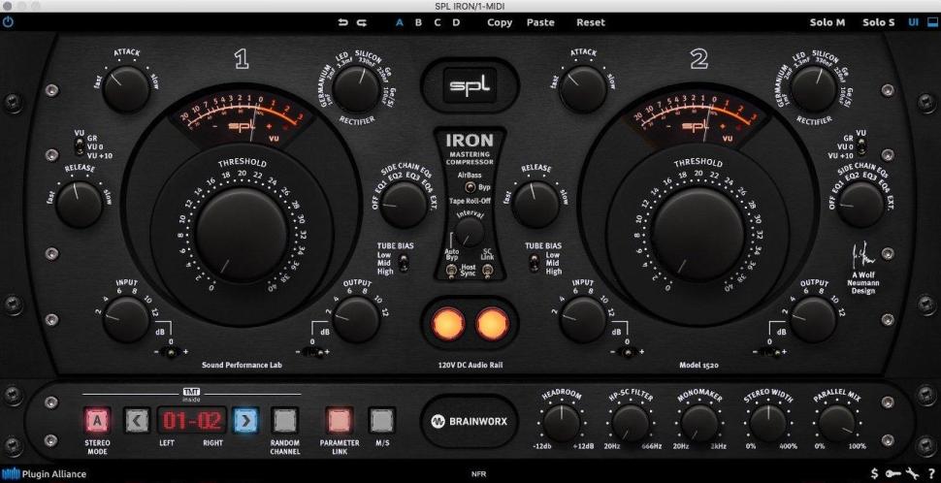This screenshot has height=483, width=941.
Task: Toggle channel 1 input dB polarity switch
Action: tap(171, 352)
